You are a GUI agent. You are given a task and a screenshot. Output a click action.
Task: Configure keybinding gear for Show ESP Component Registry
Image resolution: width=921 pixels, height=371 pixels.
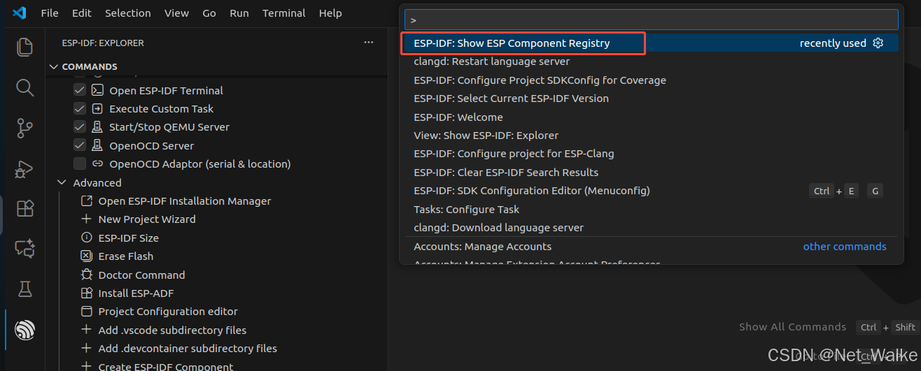(x=878, y=43)
